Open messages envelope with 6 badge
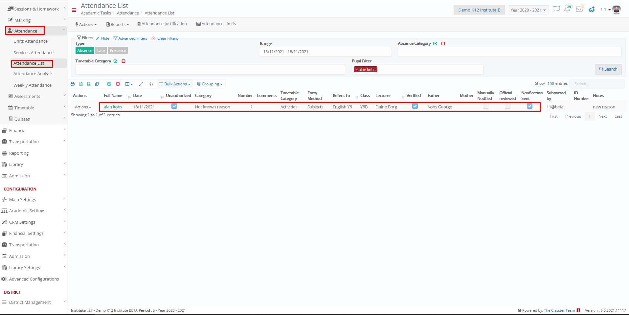Image resolution: width=629 pixels, height=315 pixels. [580, 9]
